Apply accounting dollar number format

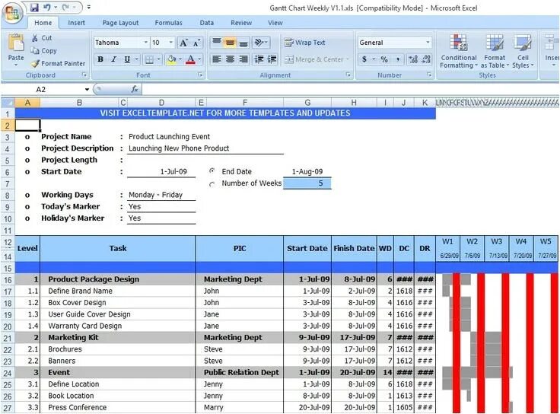pyautogui.click(x=364, y=59)
